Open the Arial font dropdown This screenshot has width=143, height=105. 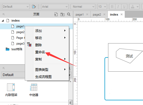[x=55, y=7]
